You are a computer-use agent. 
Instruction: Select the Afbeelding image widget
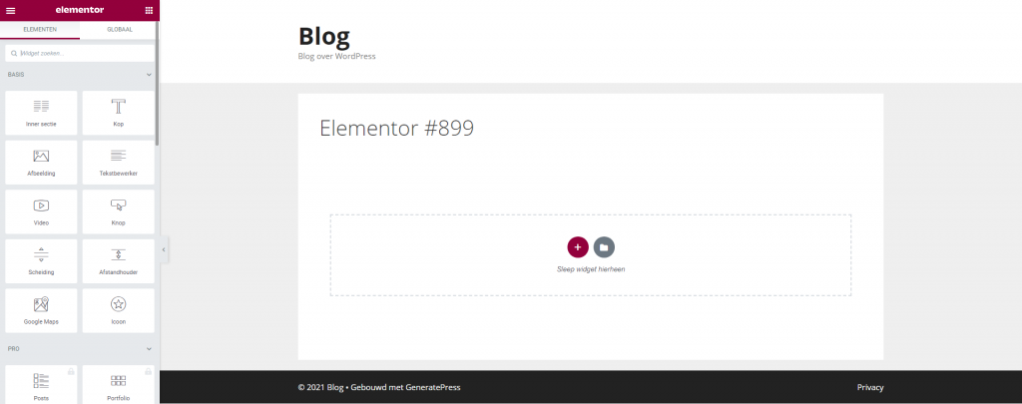point(42,162)
